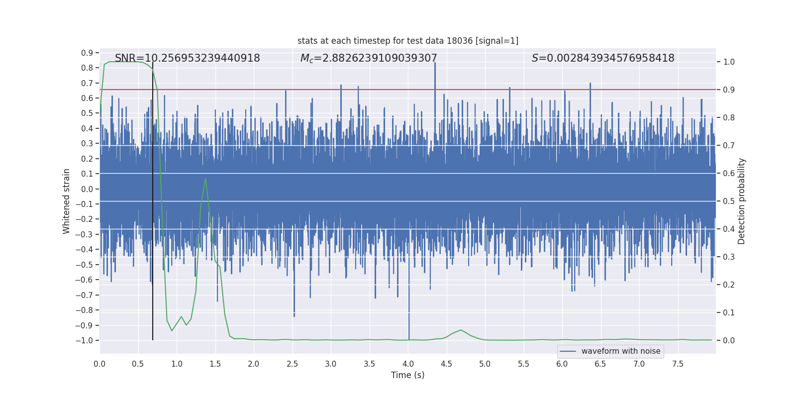Click the plot title for test data 18036

(407, 41)
